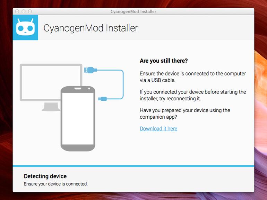Click the paragraph about USB cable connection

(x=193, y=77)
